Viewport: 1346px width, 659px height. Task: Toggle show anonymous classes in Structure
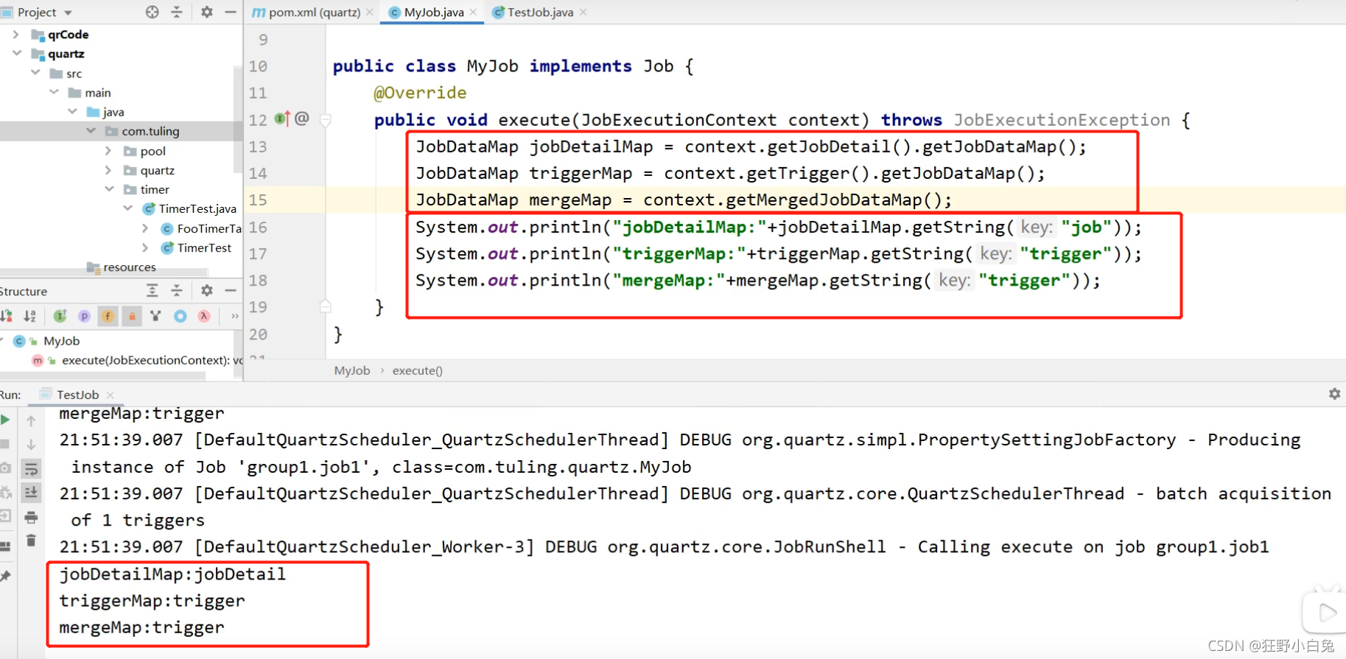coord(180,316)
